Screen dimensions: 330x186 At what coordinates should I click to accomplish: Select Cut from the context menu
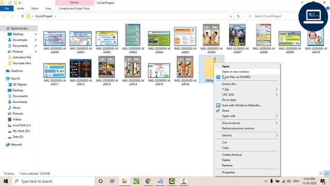coord(224,143)
